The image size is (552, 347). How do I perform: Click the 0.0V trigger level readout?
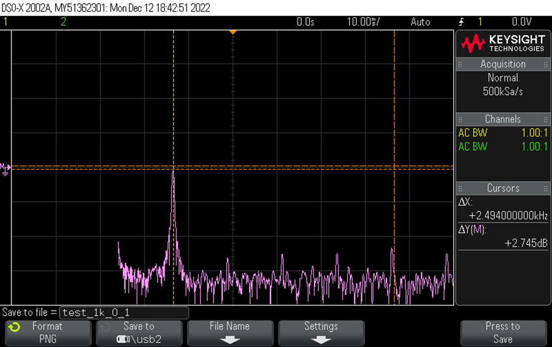pyautogui.click(x=521, y=22)
